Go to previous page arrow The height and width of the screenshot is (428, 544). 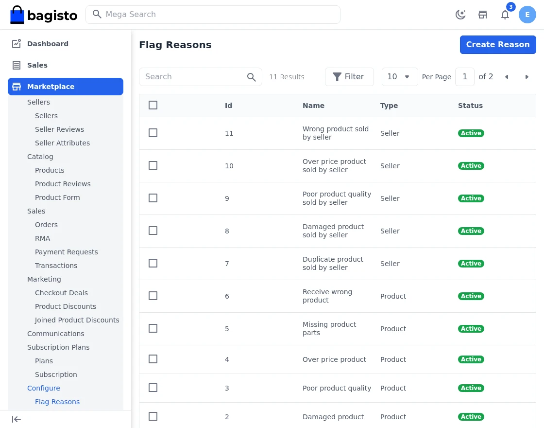tap(507, 77)
